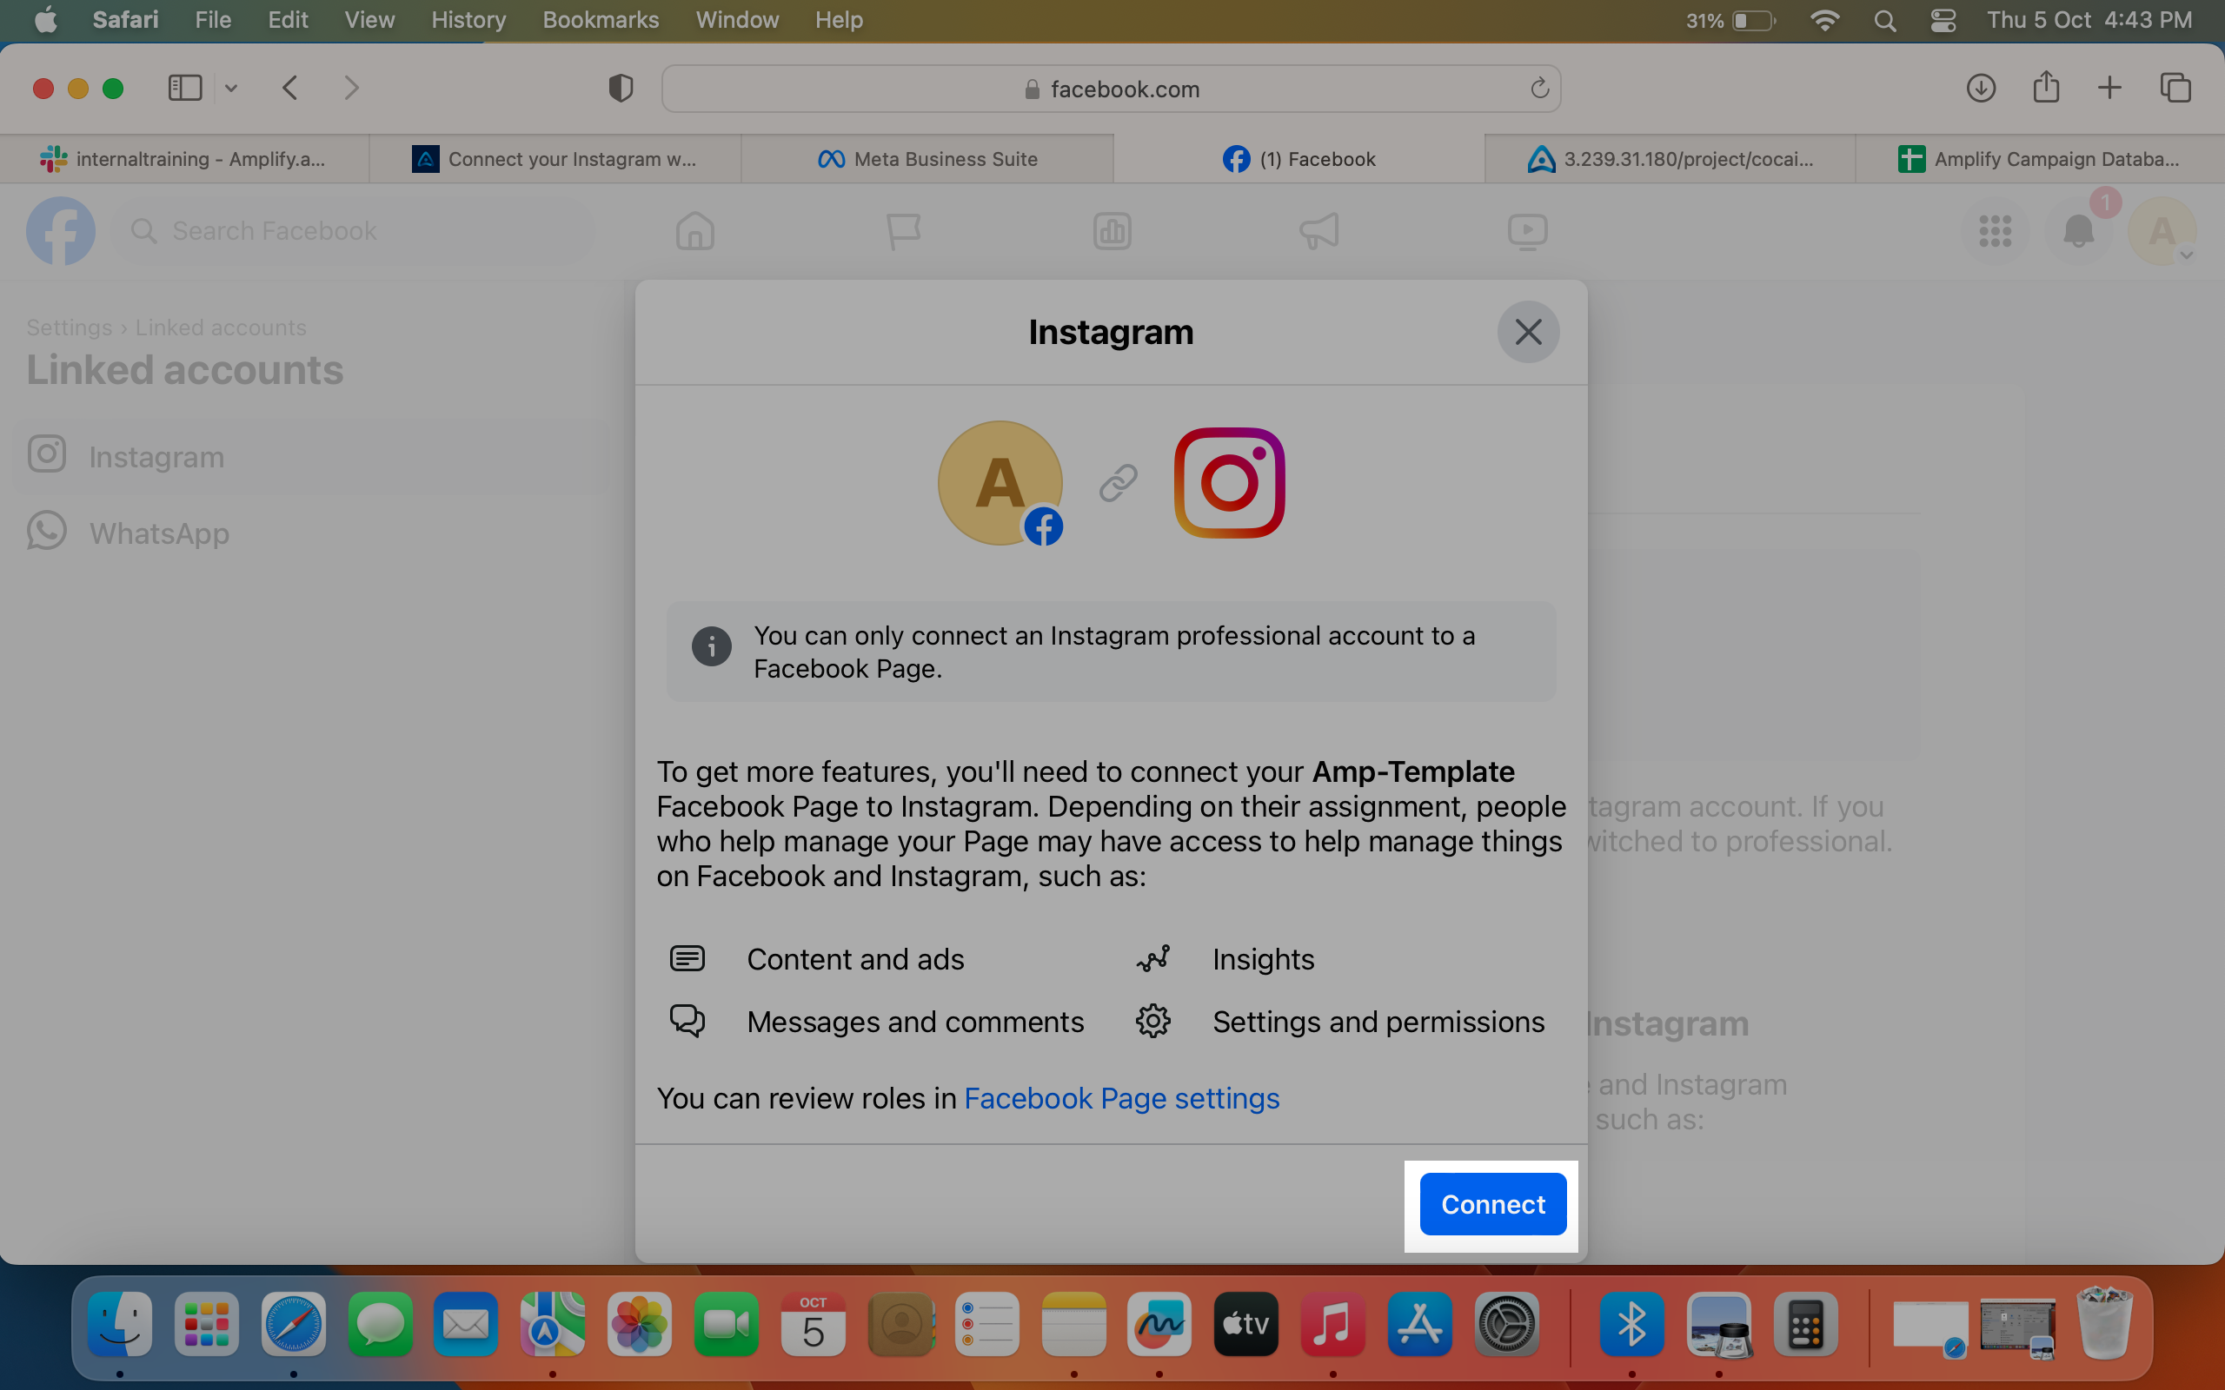The image size is (2225, 1390).
Task: Open the account profile avatar menu
Action: click(x=2162, y=231)
